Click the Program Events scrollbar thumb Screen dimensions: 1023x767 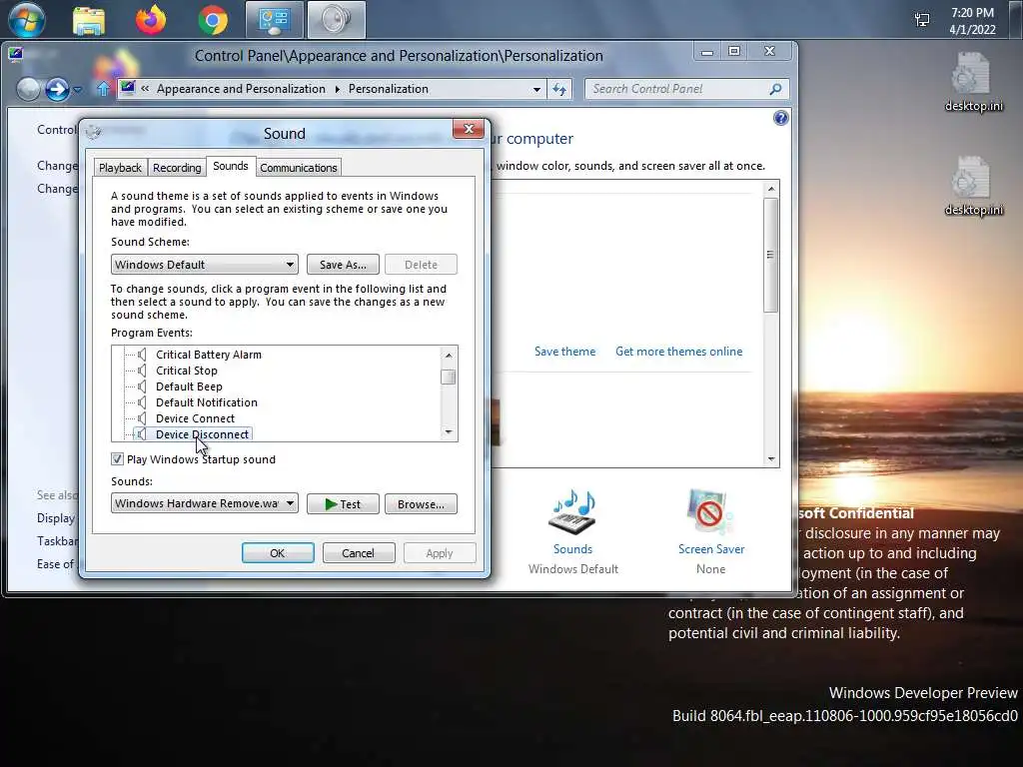[x=448, y=378]
